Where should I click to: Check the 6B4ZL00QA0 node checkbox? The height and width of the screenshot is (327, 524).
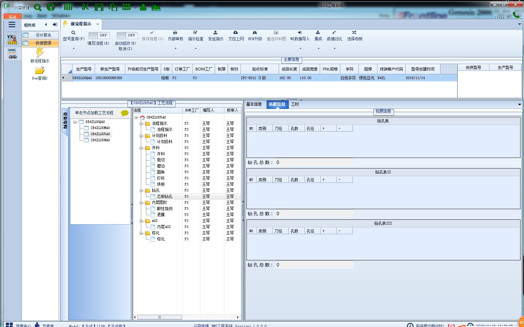pos(81,122)
